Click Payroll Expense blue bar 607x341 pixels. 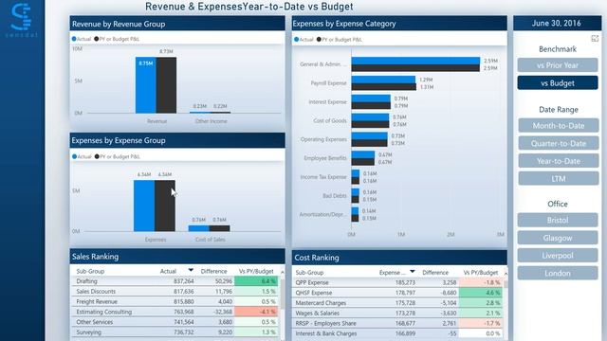383,80
